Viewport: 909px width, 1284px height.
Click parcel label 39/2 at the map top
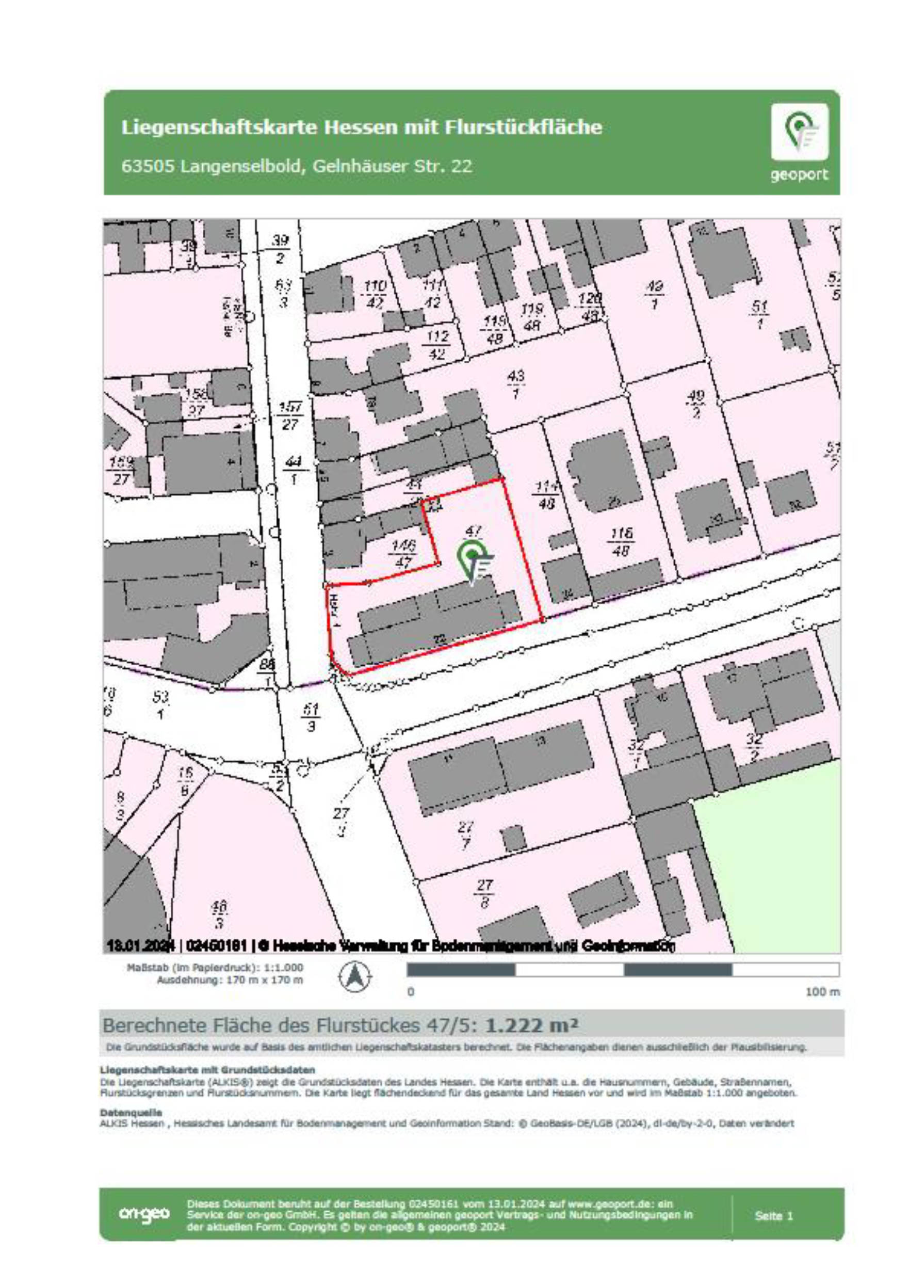click(x=280, y=249)
